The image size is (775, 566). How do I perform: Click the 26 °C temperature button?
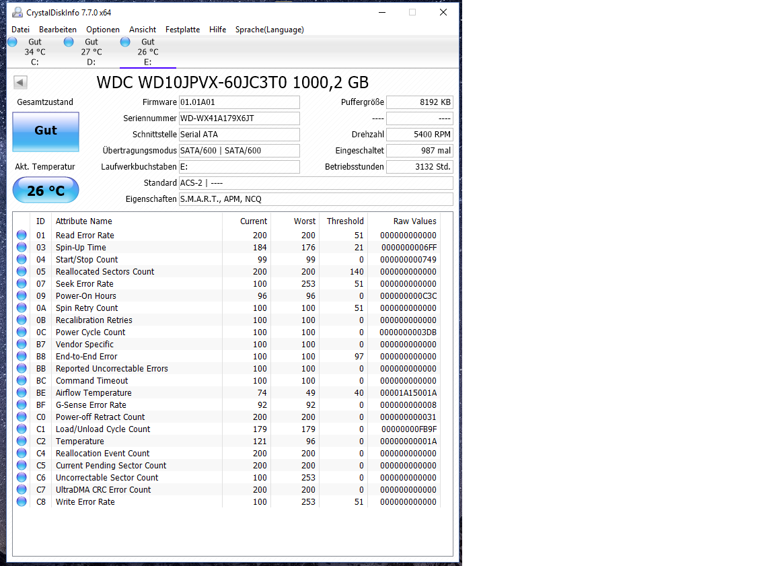[46, 190]
